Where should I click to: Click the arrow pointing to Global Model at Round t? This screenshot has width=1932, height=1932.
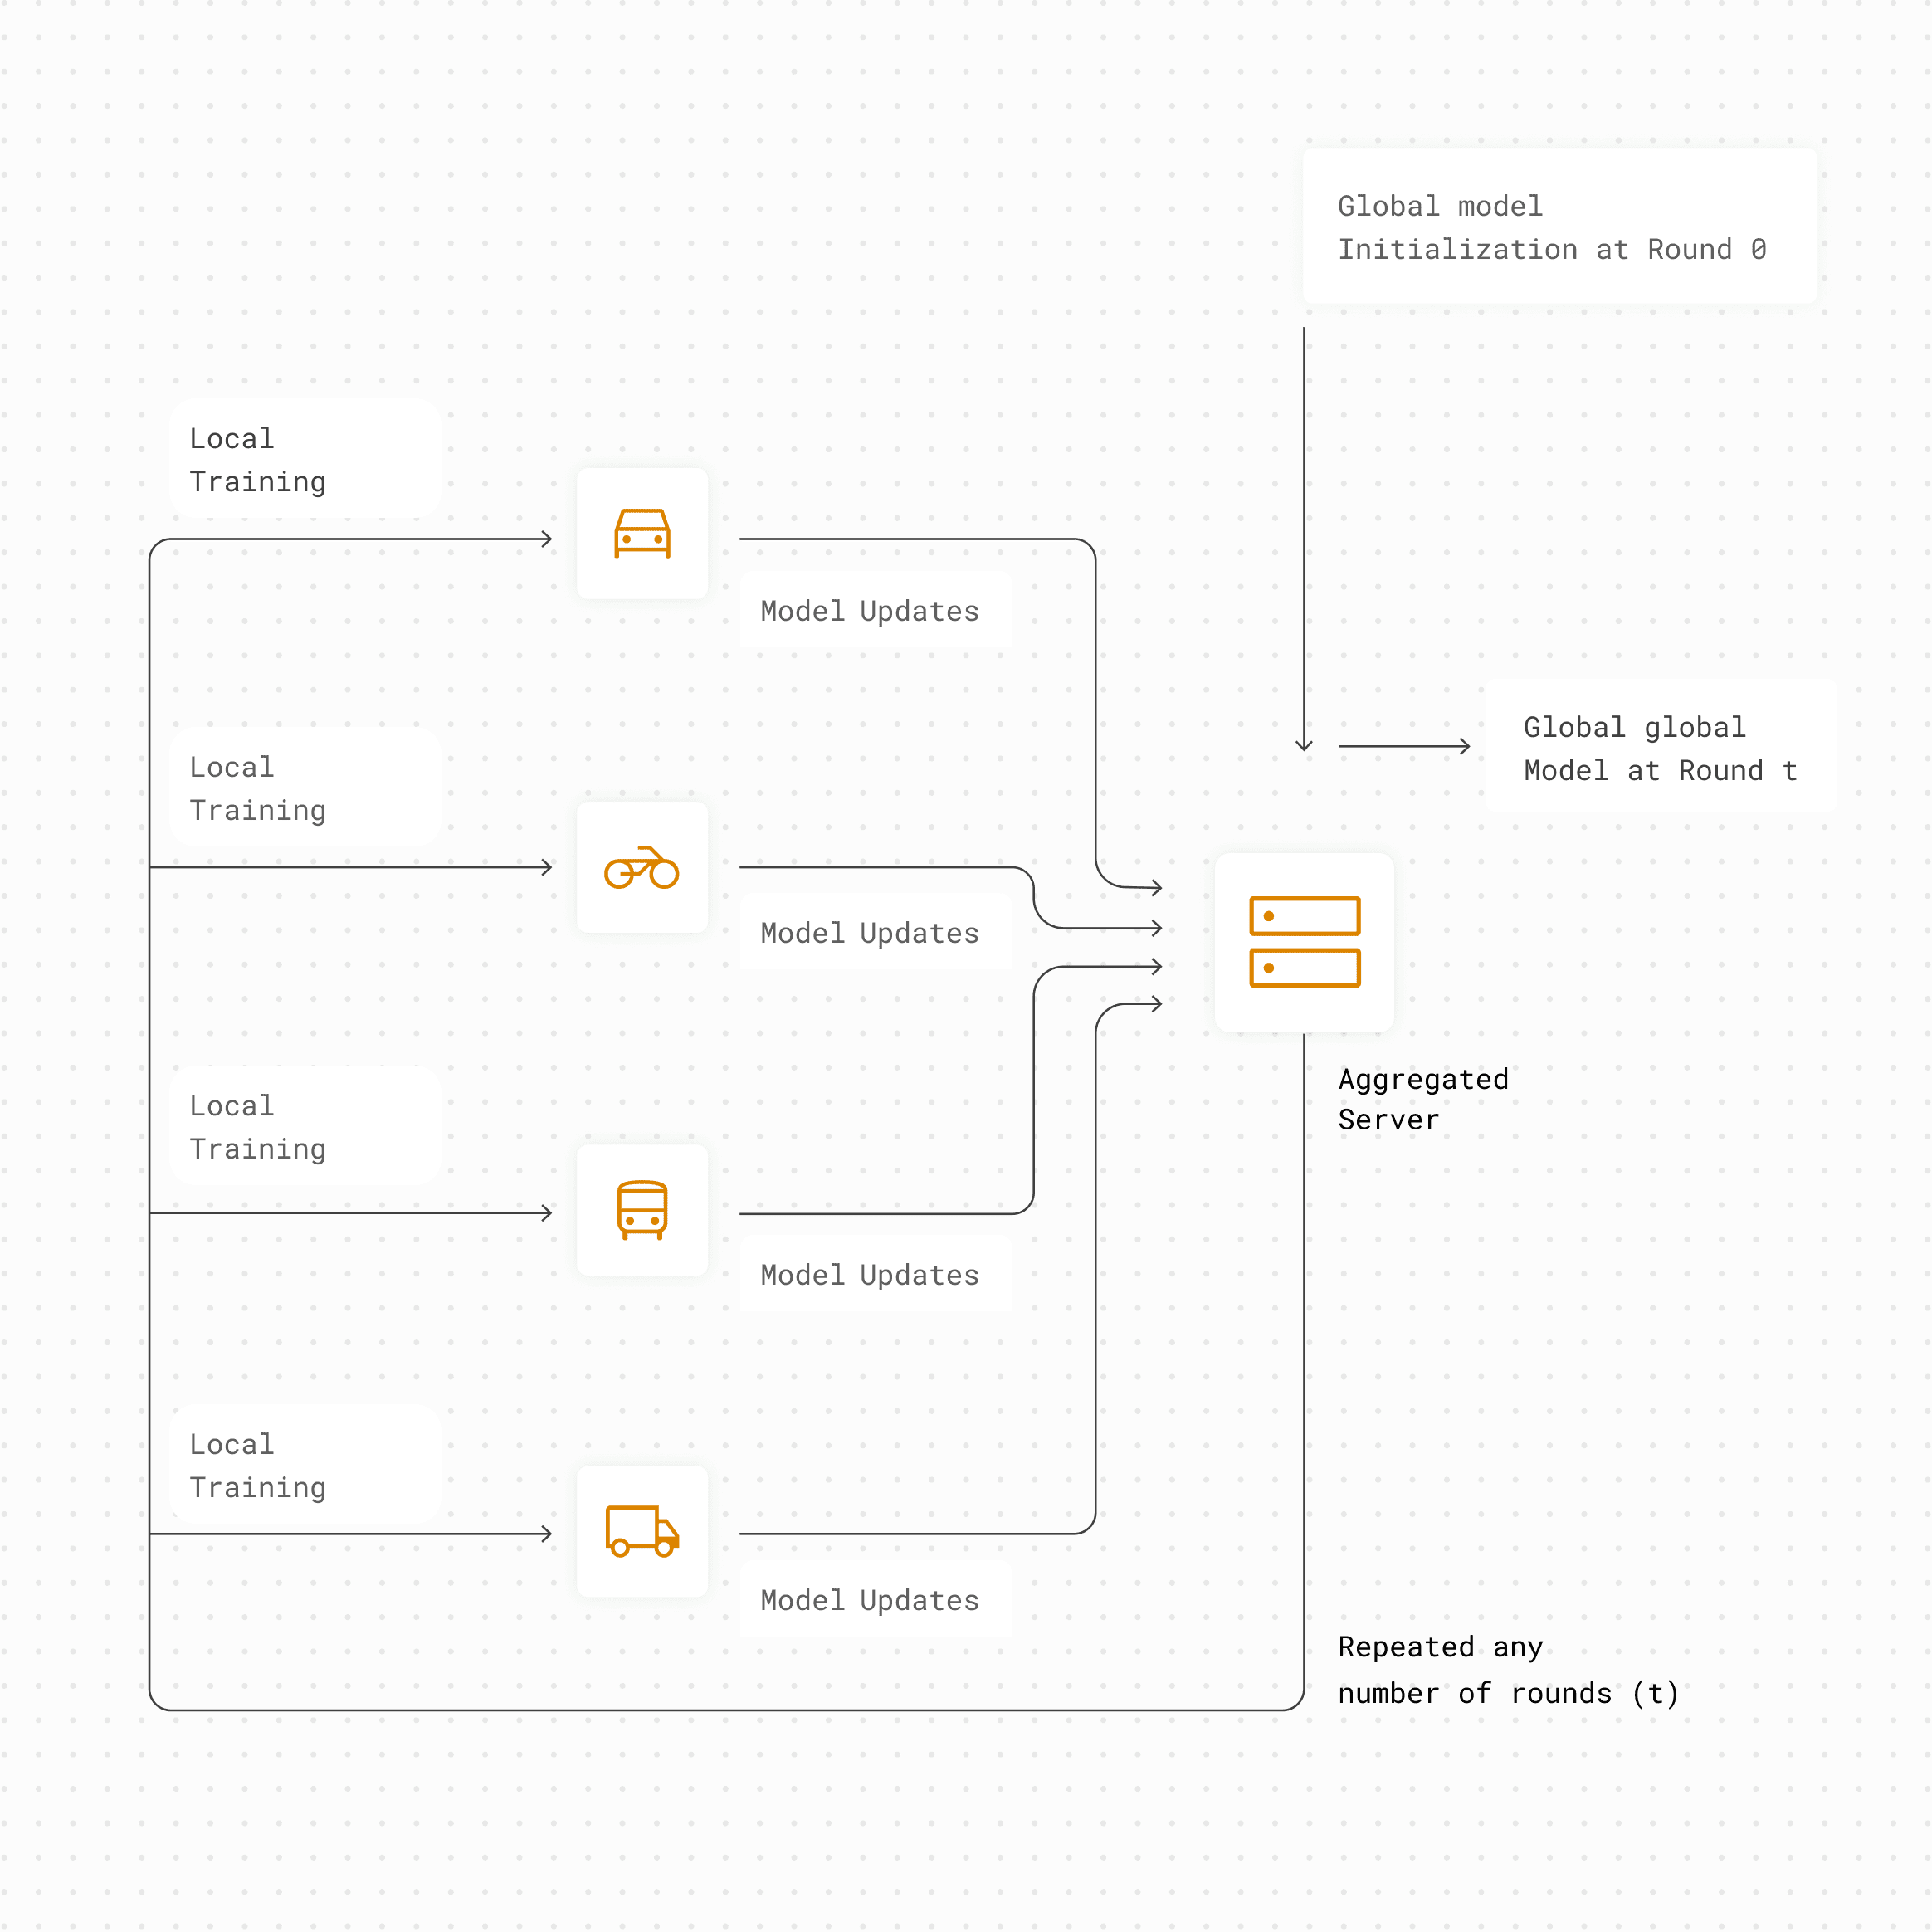coord(1405,746)
